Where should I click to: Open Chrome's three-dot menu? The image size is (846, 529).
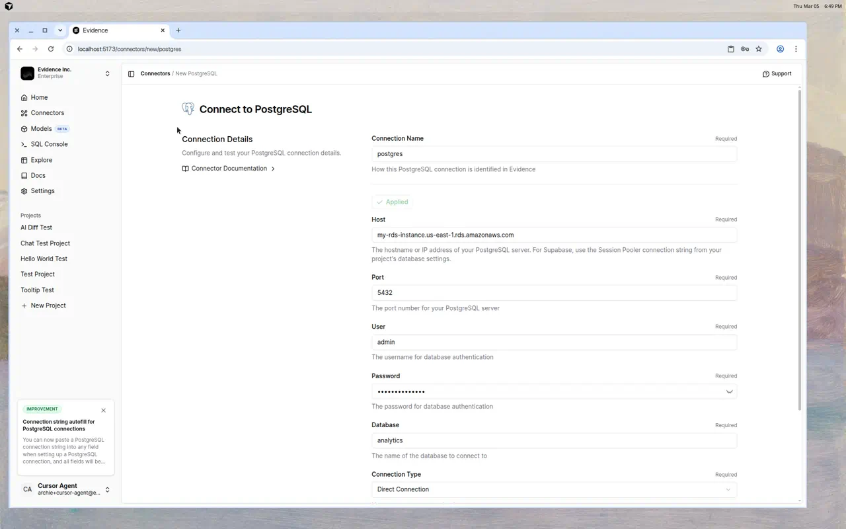796,49
